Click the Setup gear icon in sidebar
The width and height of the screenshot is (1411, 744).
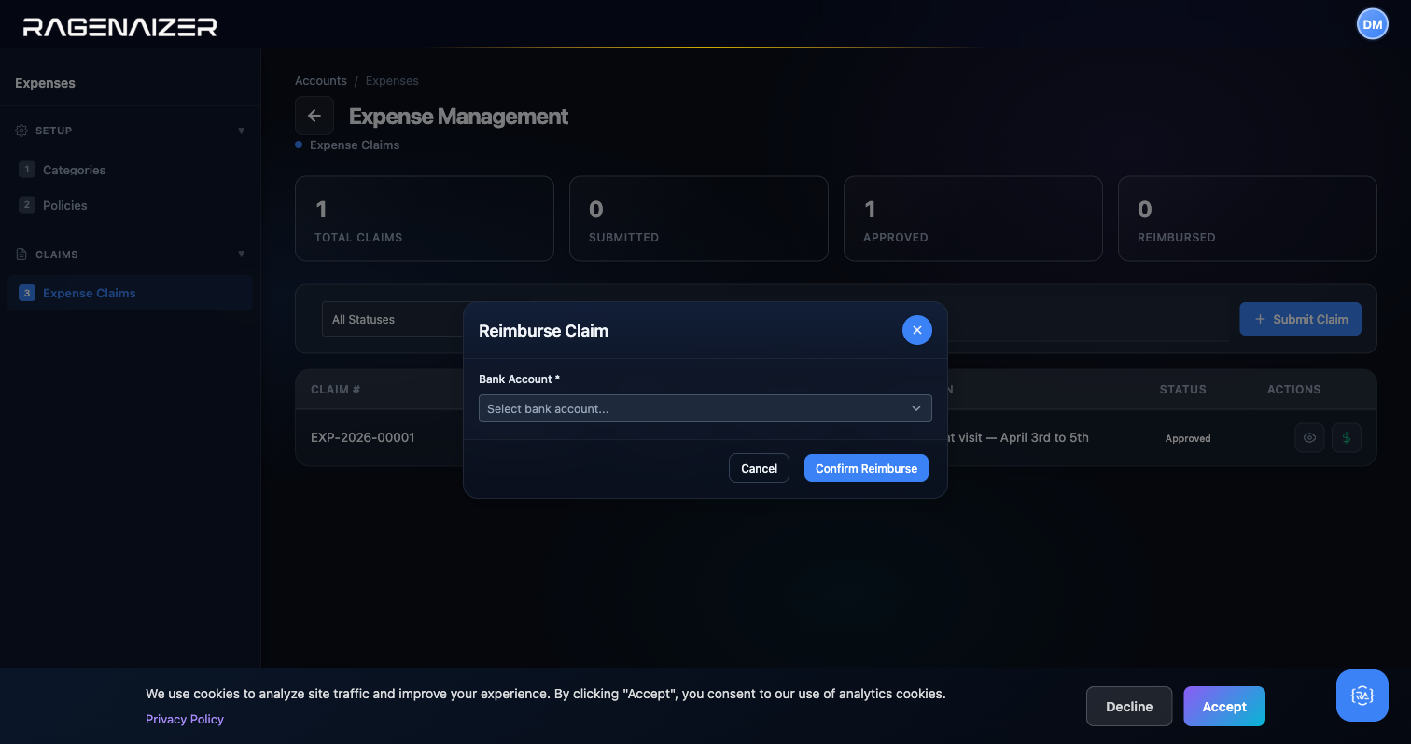click(x=21, y=131)
